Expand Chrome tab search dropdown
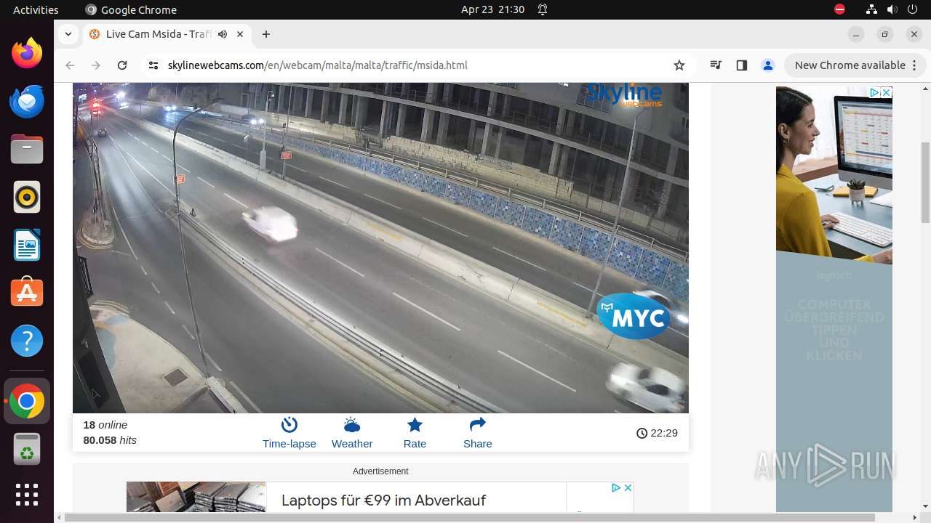The width and height of the screenshot is (931, 523). click(x=68, y=34)
